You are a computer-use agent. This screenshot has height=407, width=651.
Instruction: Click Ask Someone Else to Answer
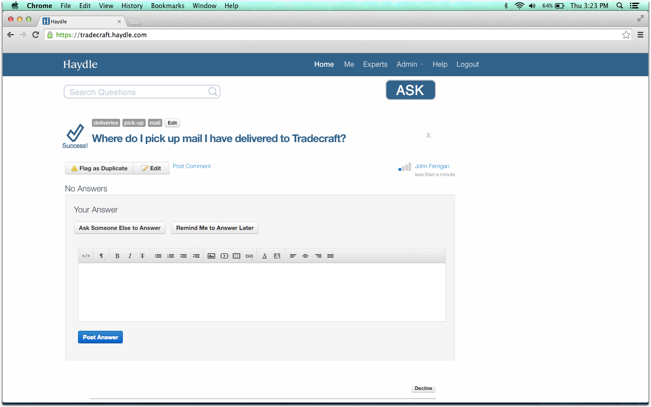click(120, 228)
